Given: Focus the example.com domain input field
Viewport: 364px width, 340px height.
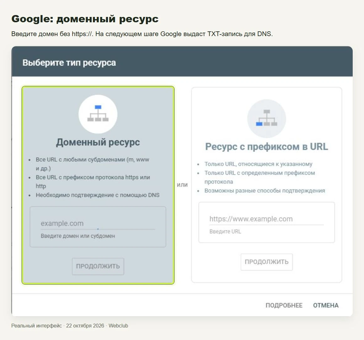Looking at the screenshot, I should 98,224.
